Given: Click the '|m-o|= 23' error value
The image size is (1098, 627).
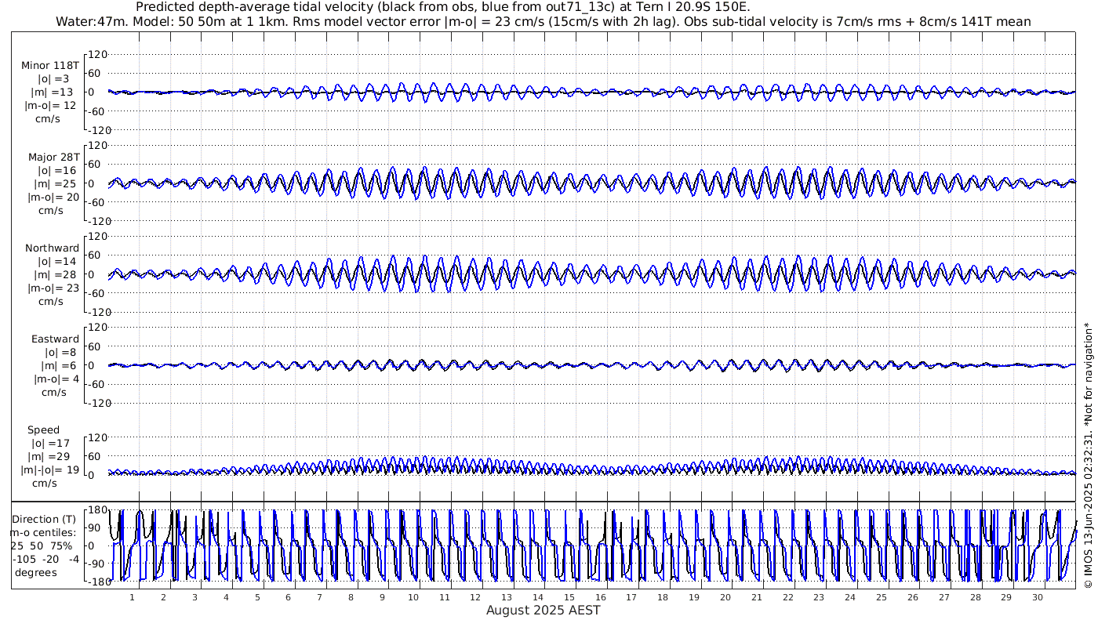Looking at the screenshot, I should (53, 288).
